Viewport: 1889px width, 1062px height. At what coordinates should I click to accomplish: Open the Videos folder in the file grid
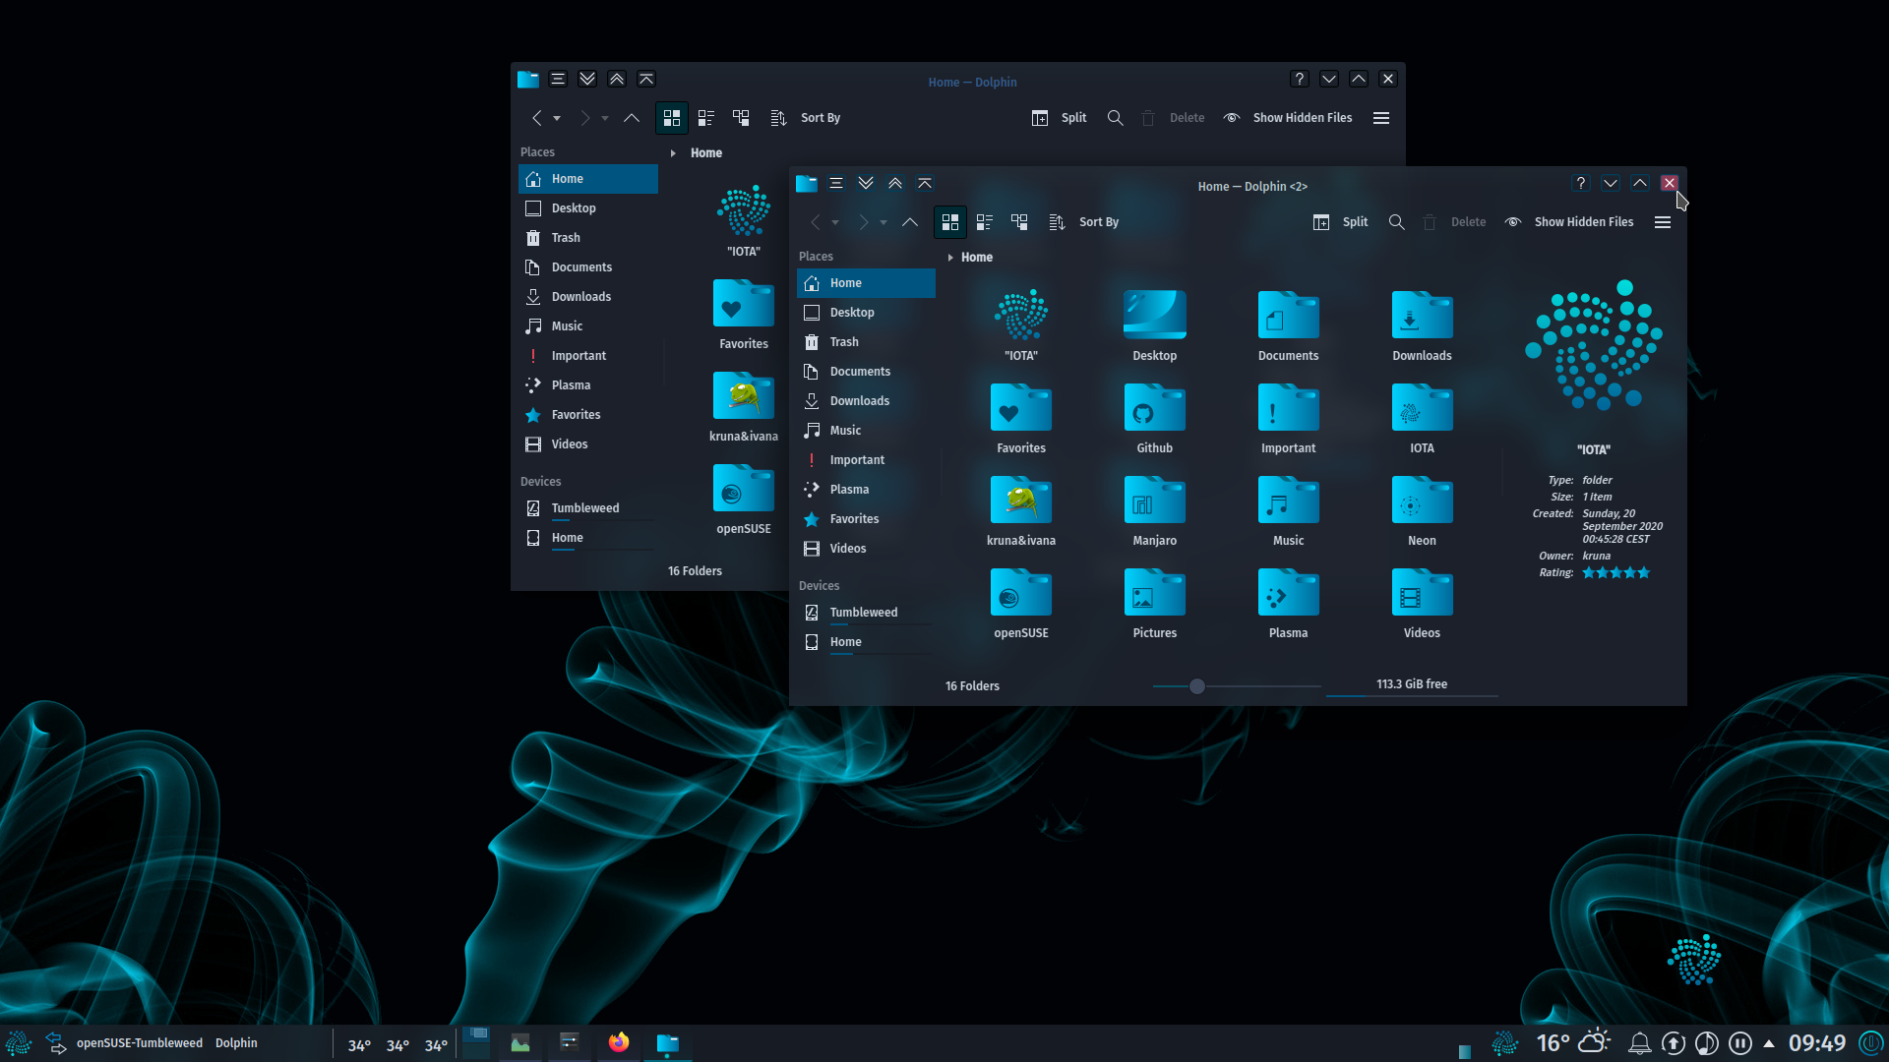tap(1422, 603)
